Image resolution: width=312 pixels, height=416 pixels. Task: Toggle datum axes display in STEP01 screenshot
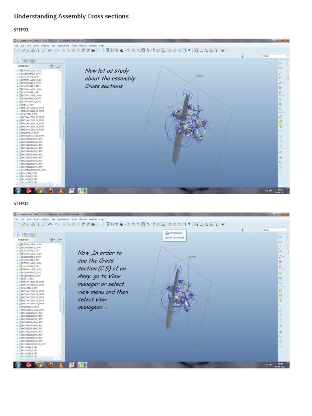201,50
